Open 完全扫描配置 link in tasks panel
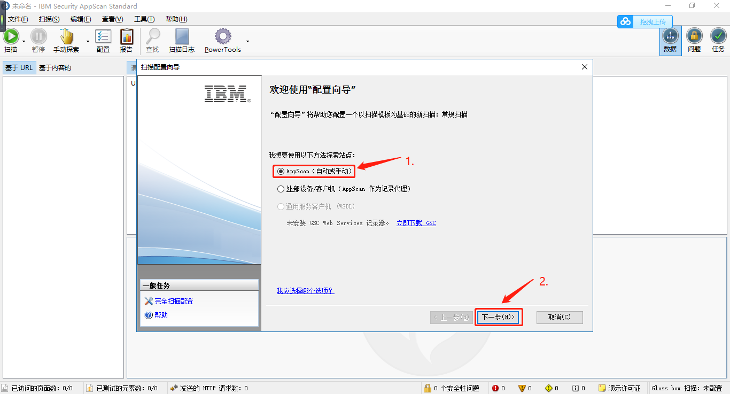730x394 pixels. pos(174,302)
